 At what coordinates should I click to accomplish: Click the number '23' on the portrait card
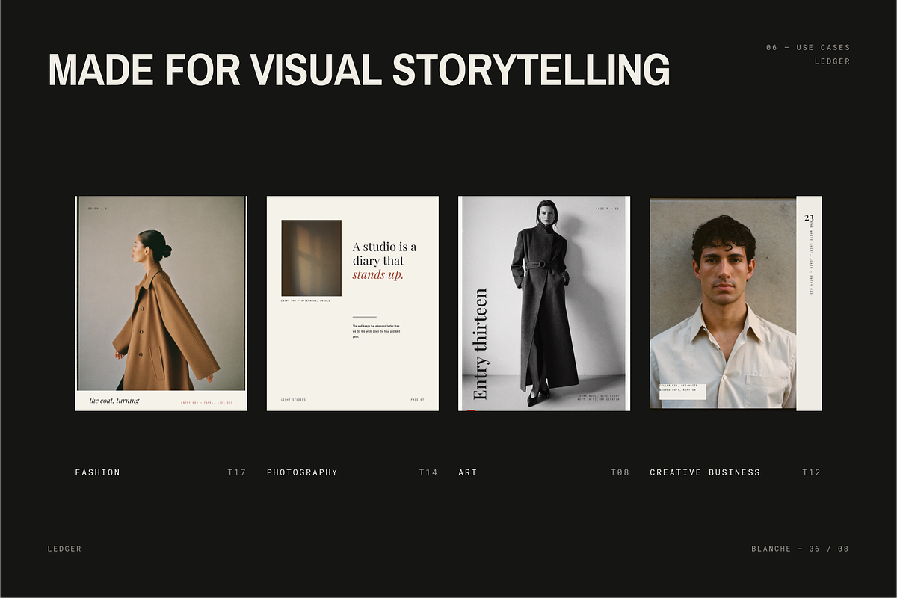pos(809,218)
